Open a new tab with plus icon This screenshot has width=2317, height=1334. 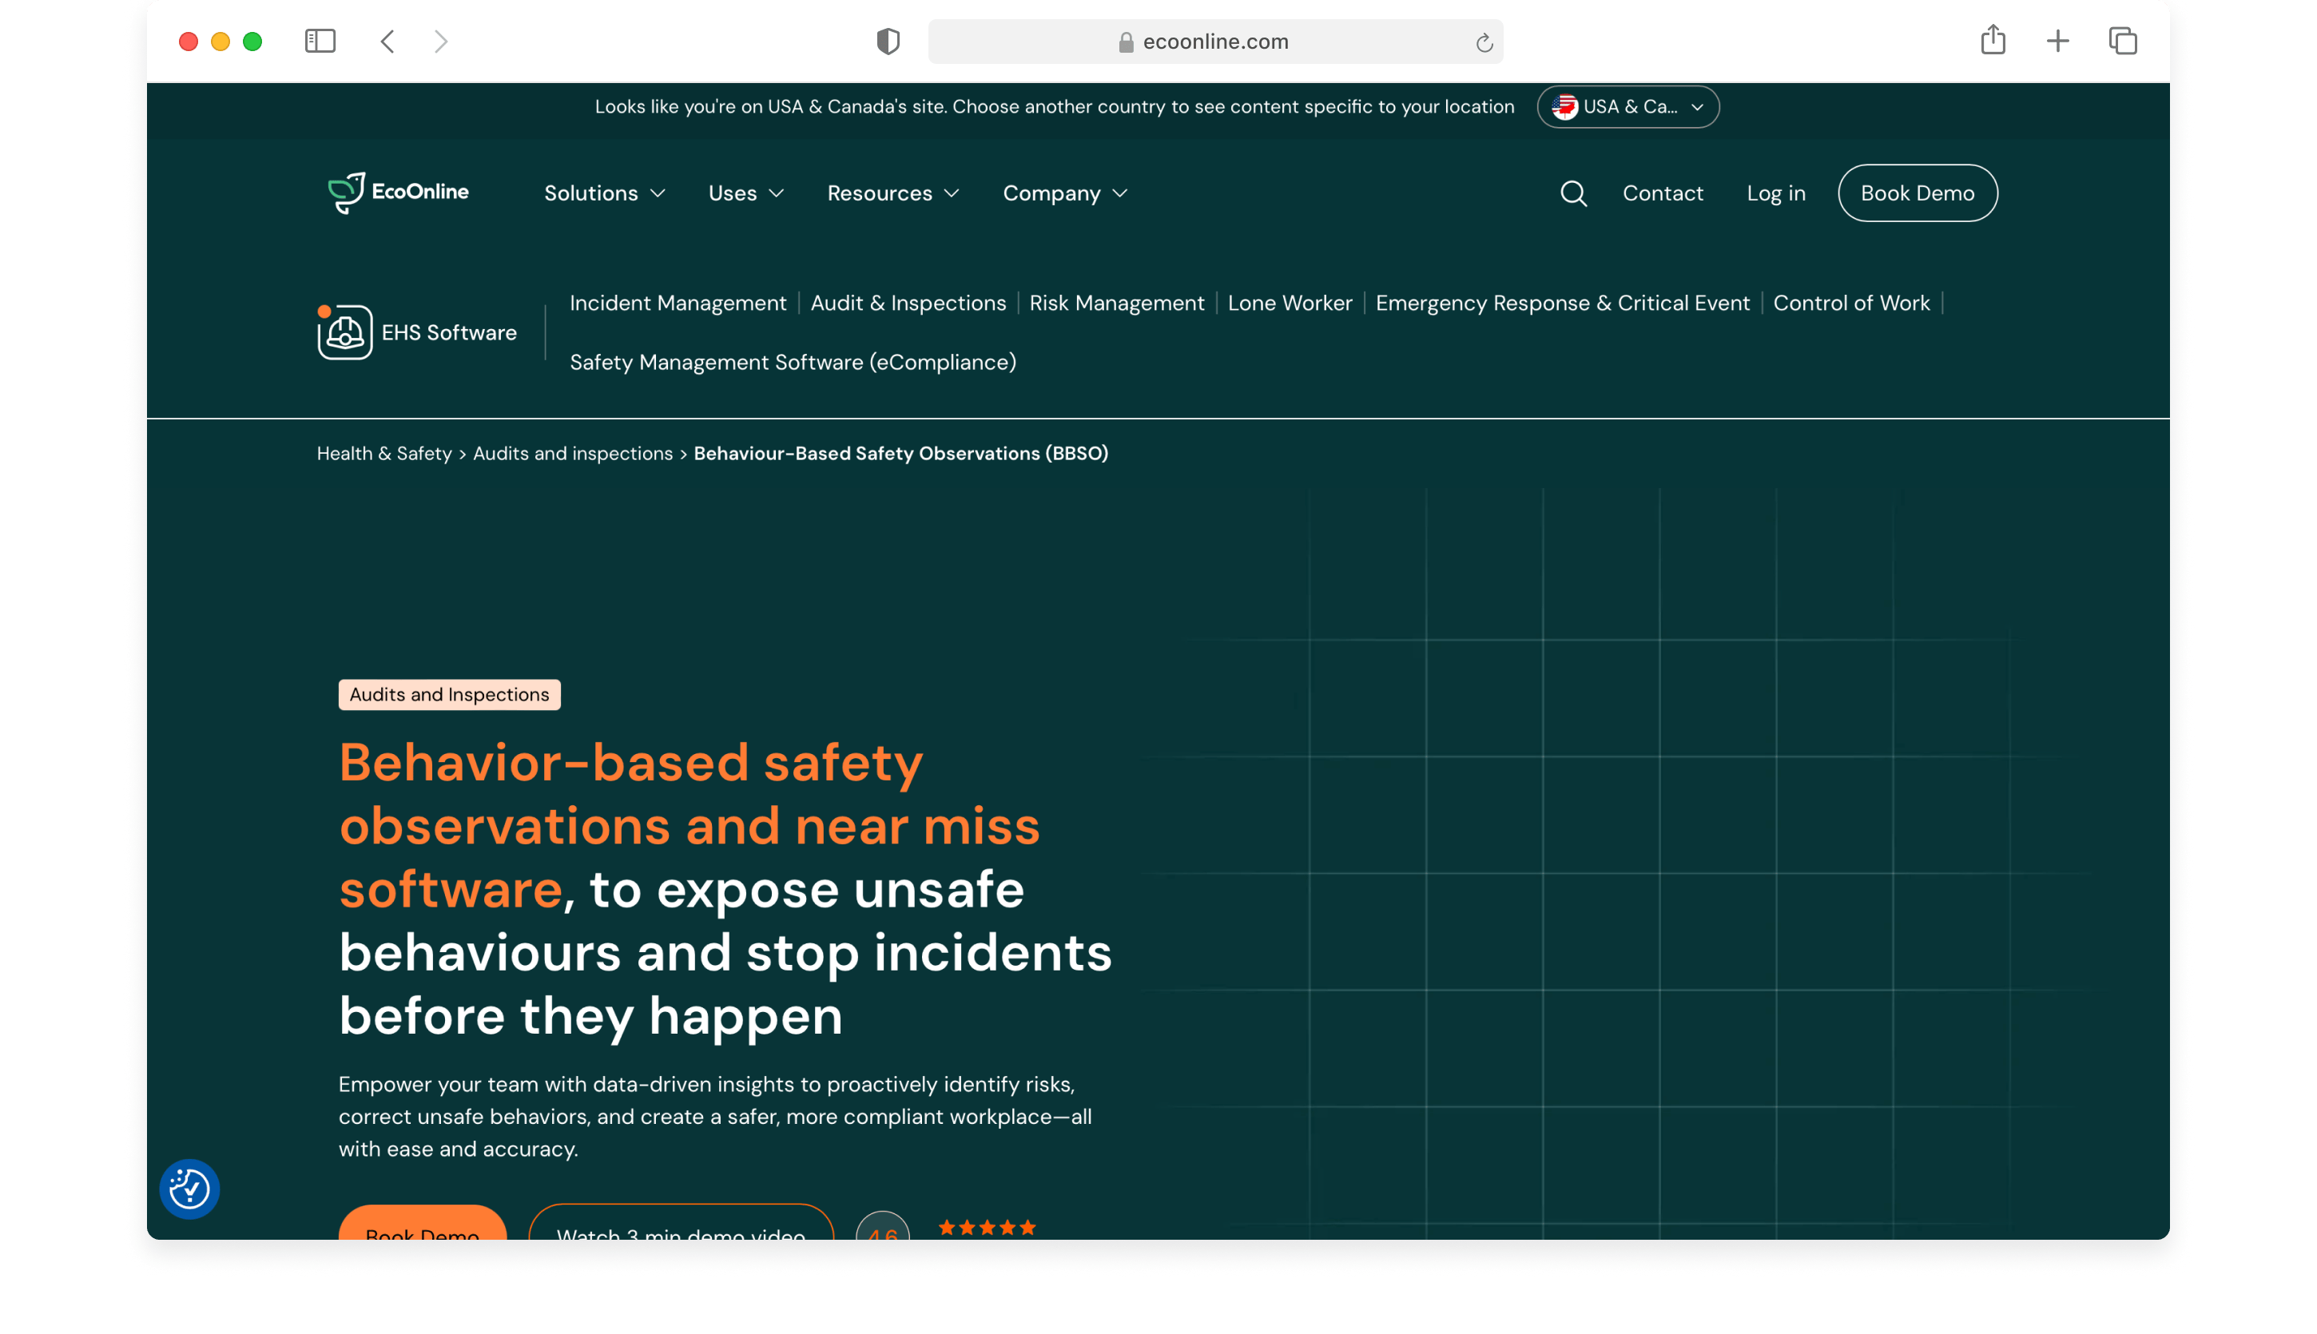2057,42
